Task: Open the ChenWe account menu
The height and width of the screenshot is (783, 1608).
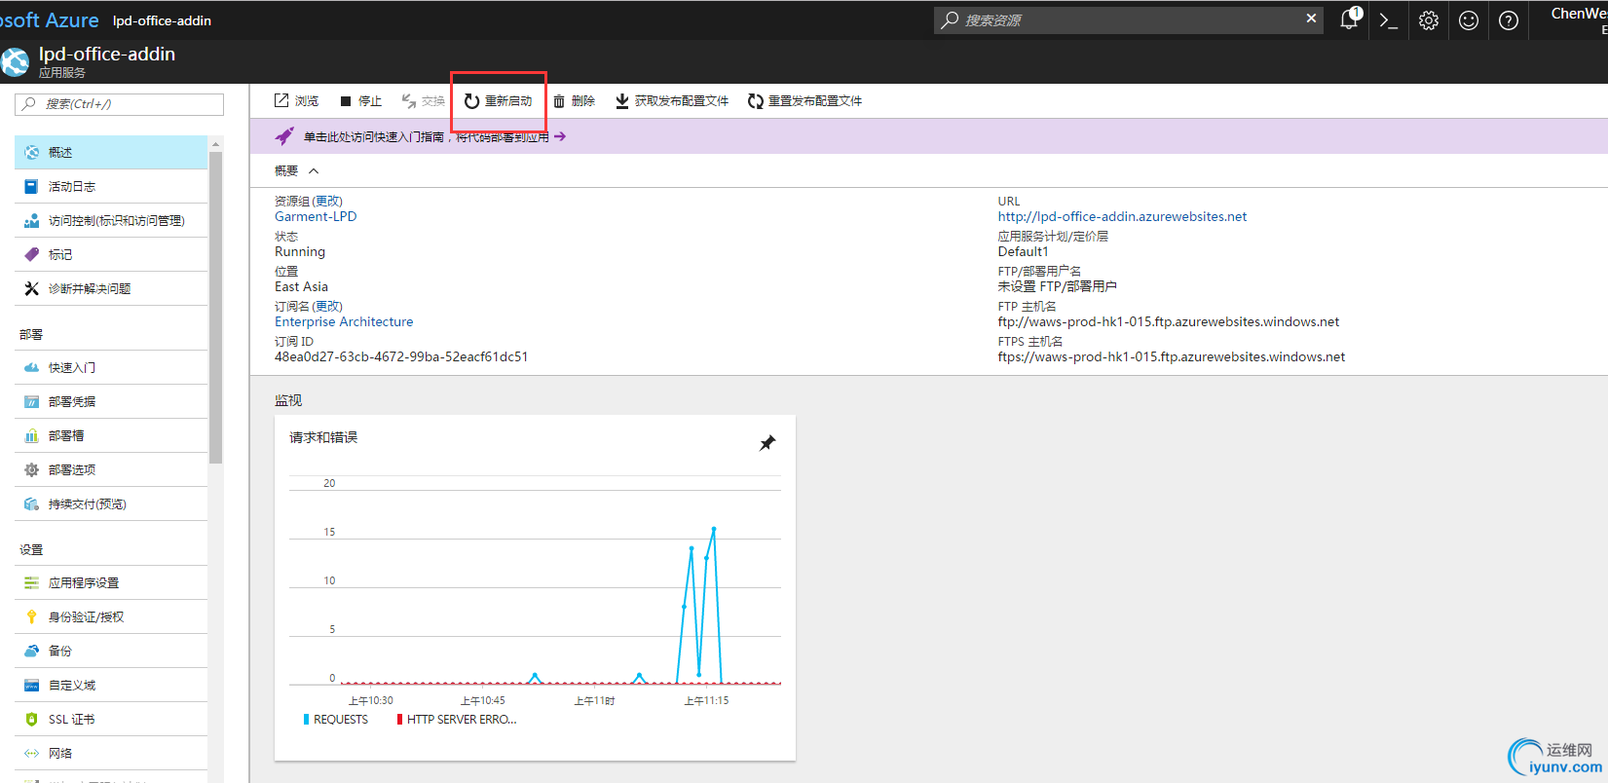Action: [1579, 19]
